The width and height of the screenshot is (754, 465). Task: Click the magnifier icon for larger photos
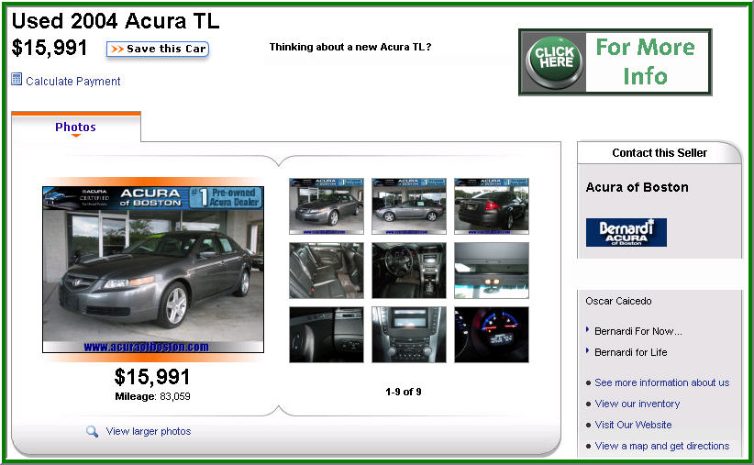coord(92,431)
